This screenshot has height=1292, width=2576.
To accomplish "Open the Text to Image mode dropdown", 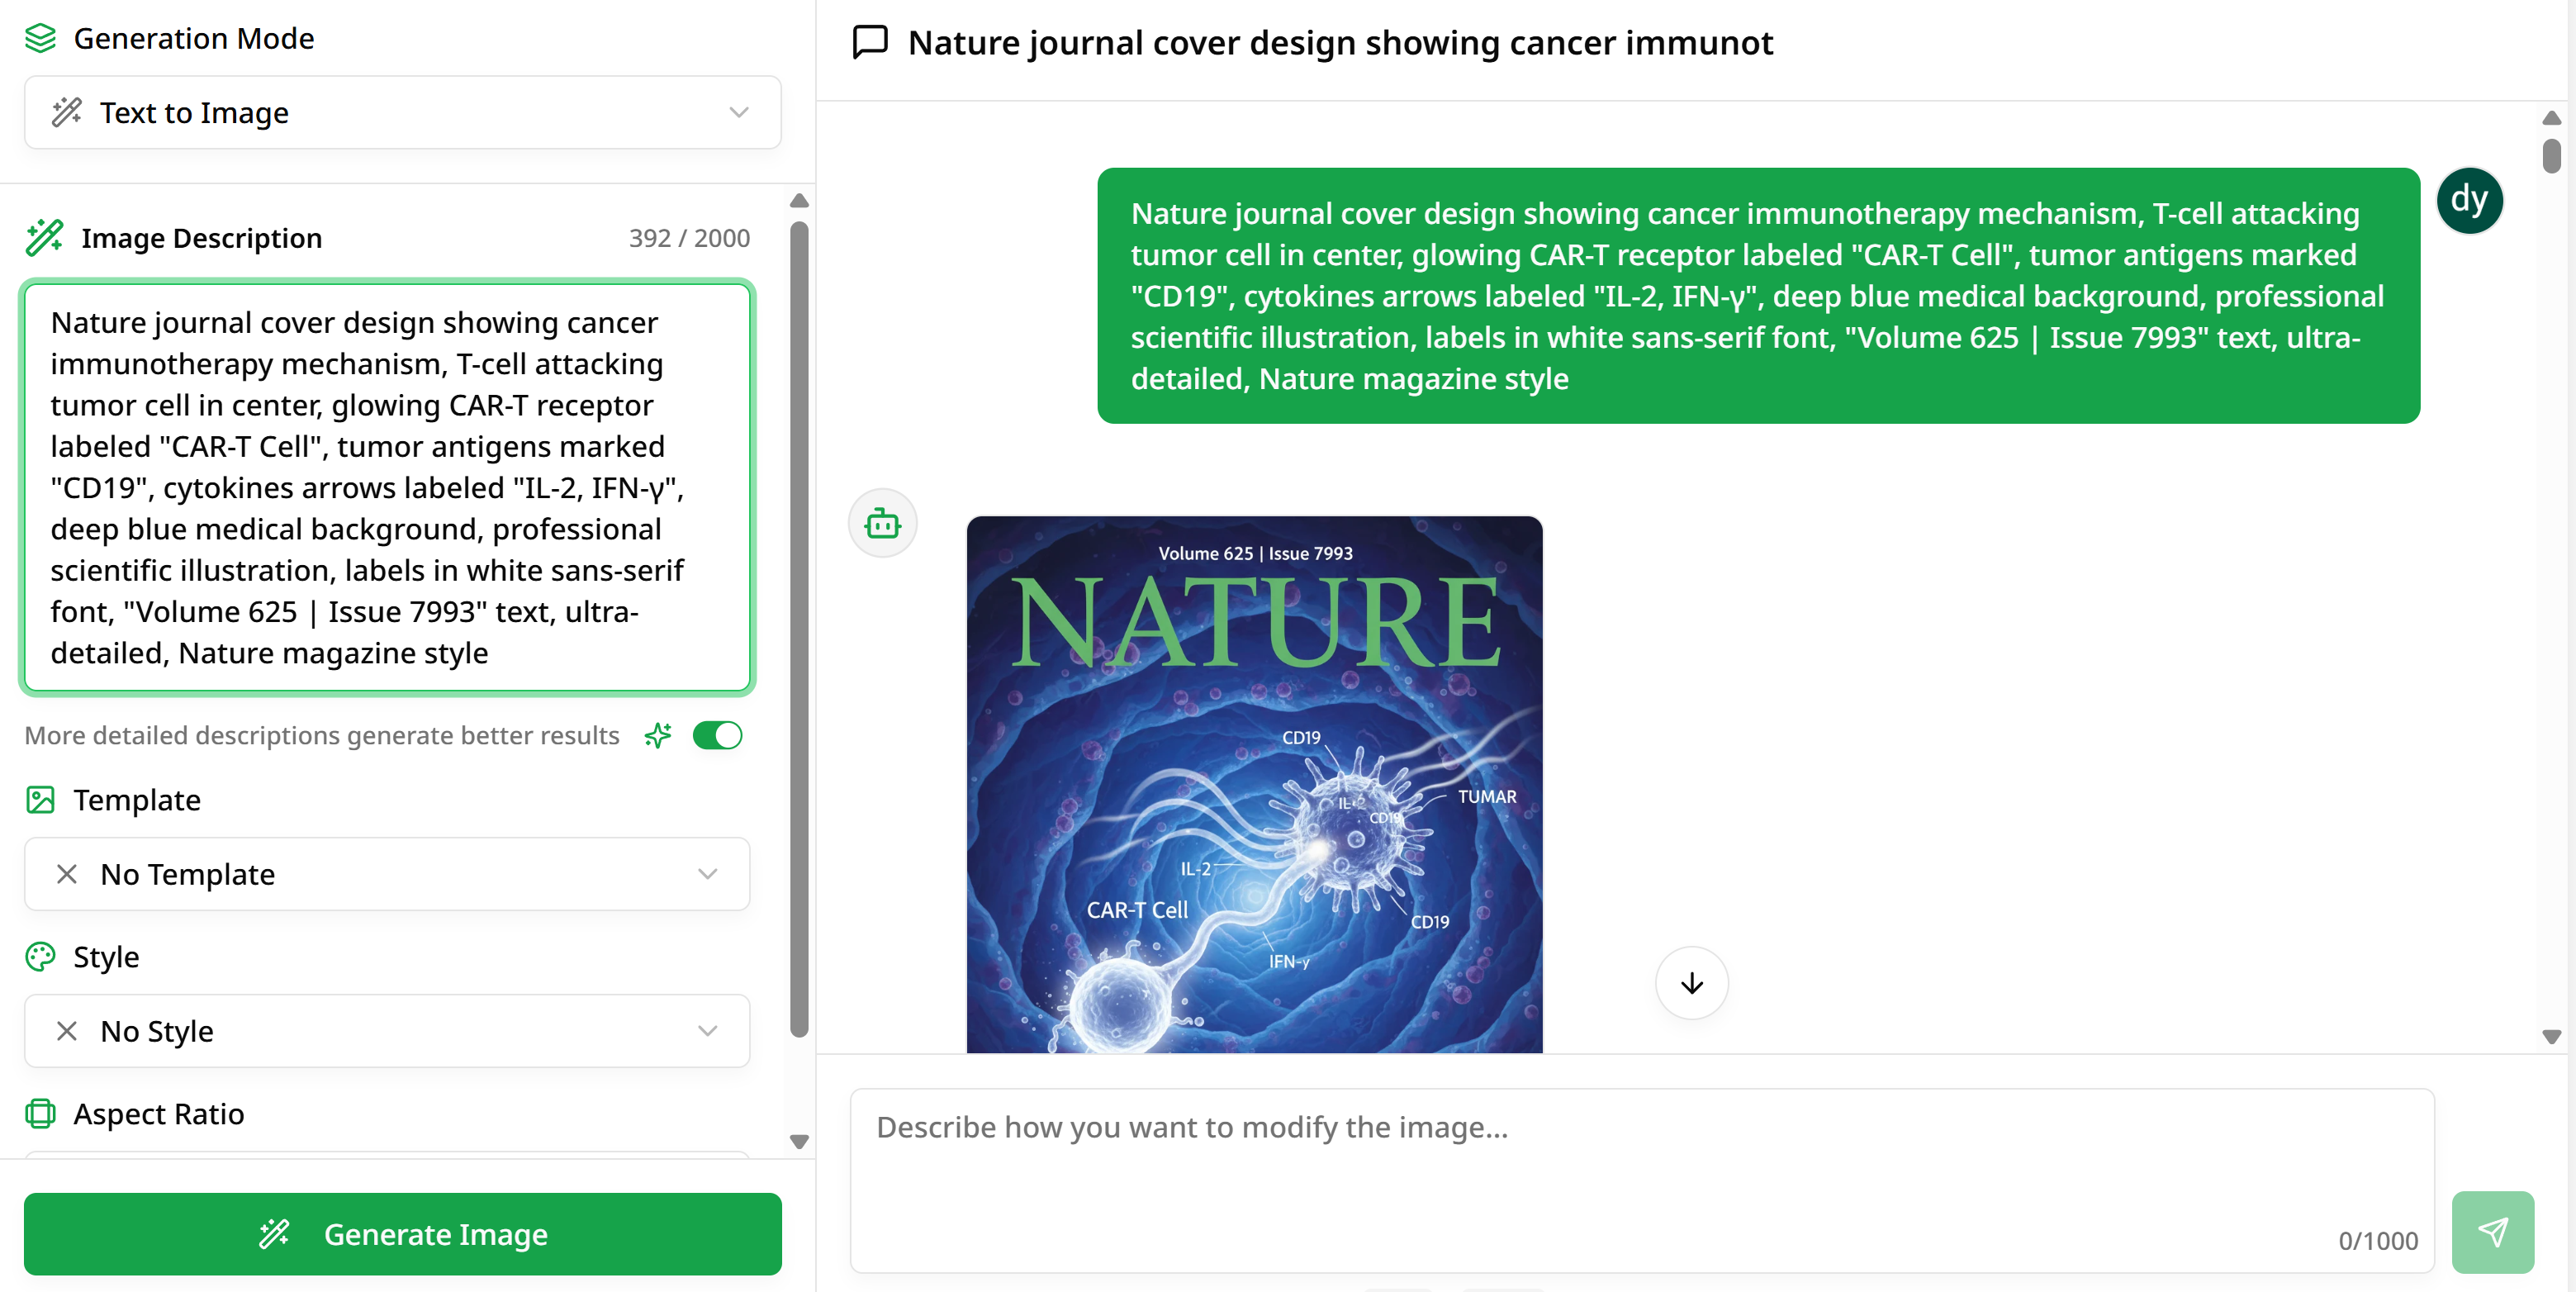I will click(x=402, y=112).
